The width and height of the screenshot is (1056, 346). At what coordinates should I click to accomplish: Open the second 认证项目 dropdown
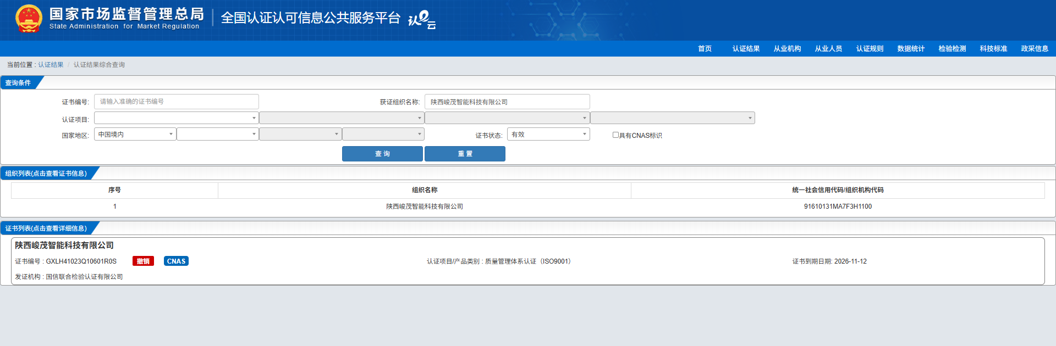click(342, 118)
